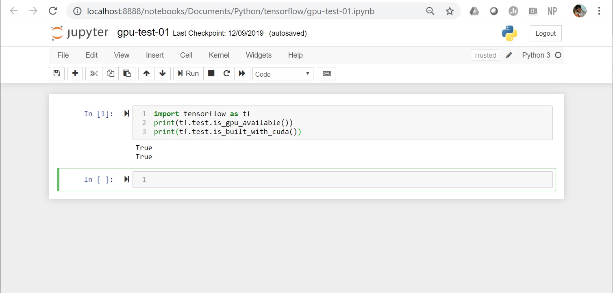Move the selected cell up
This screenshot has width=613, height=293.
[146, 73]
